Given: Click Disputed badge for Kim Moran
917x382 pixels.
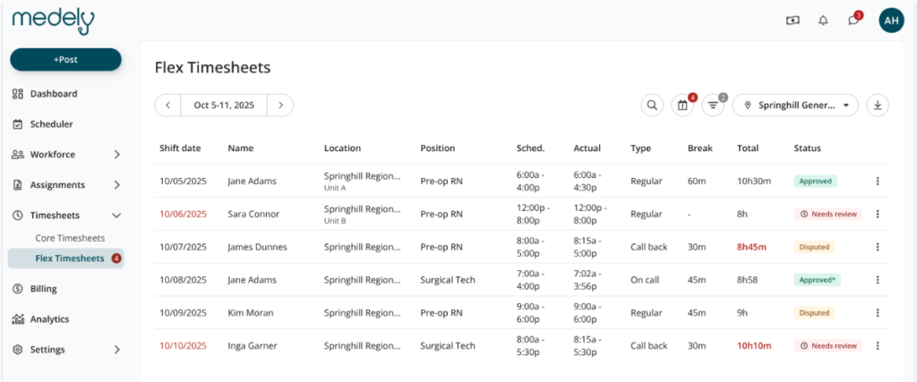Looking at the screenshot, I should [814, 312].
